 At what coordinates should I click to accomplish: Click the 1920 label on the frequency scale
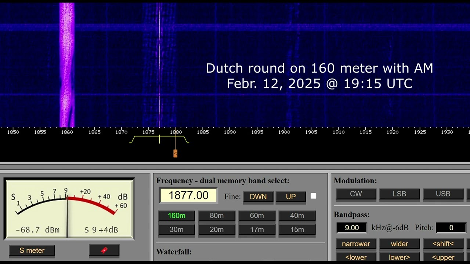[393, 132]
